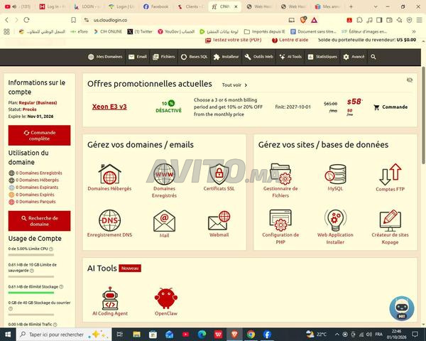Open the CIH ONLINE bookmark
The image size is (426, 341).
[x=108, y=31]
